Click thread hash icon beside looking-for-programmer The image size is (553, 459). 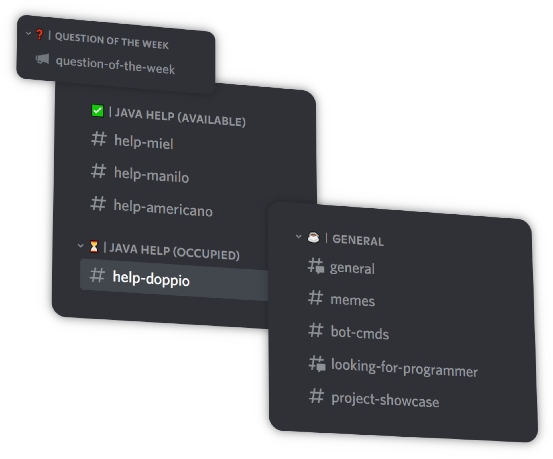pyautogui.click(x=317, y=363)
